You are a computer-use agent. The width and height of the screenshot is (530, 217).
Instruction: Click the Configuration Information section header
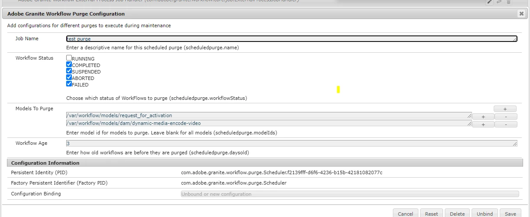[264, 163]
